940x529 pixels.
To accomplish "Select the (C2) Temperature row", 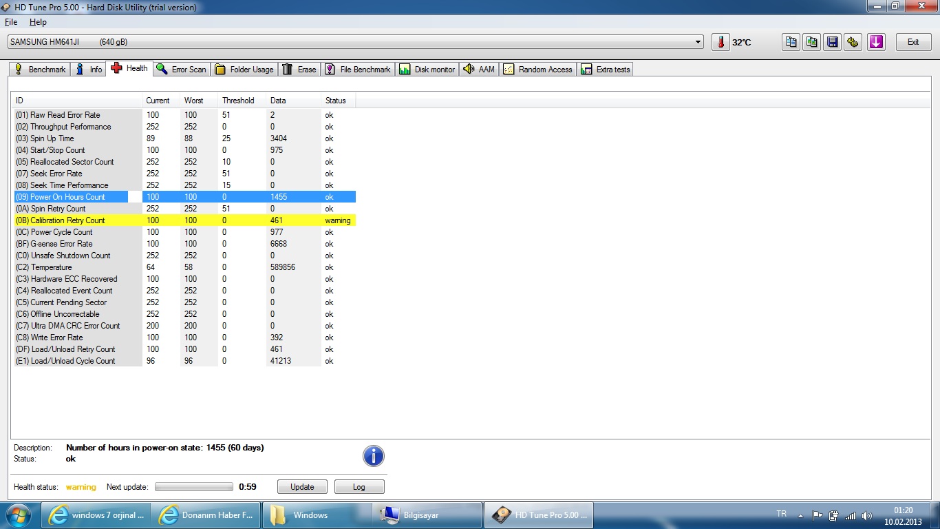I will [184, 267].
